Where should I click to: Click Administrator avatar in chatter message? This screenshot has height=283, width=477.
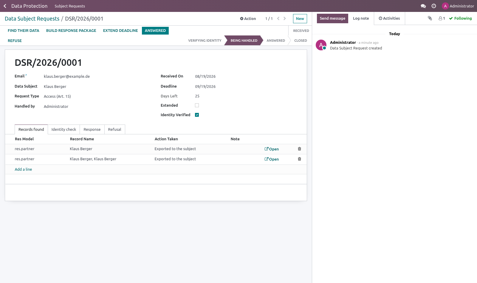point(321,45)
